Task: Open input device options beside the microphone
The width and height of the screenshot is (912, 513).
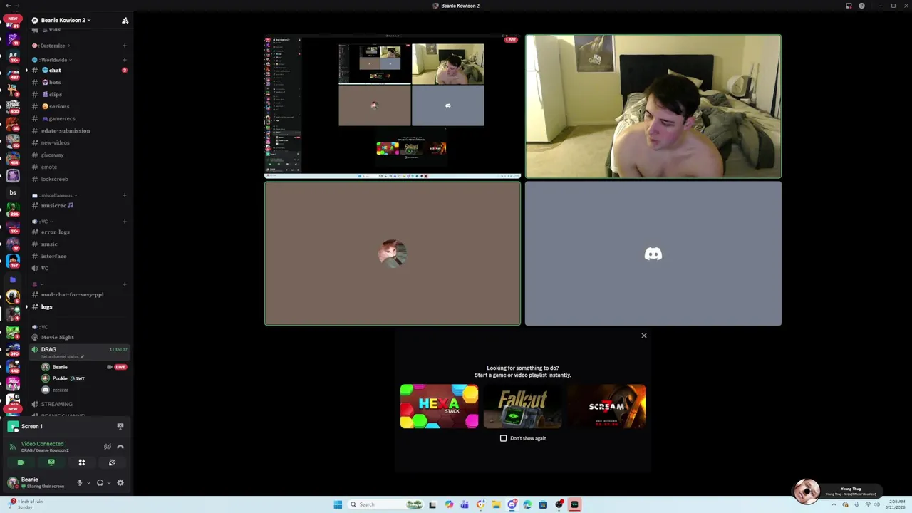Action: (x=88, y=482)
